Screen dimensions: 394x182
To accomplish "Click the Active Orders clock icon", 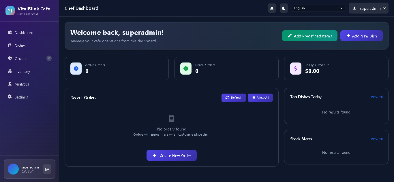I will [x=76, y=69].
